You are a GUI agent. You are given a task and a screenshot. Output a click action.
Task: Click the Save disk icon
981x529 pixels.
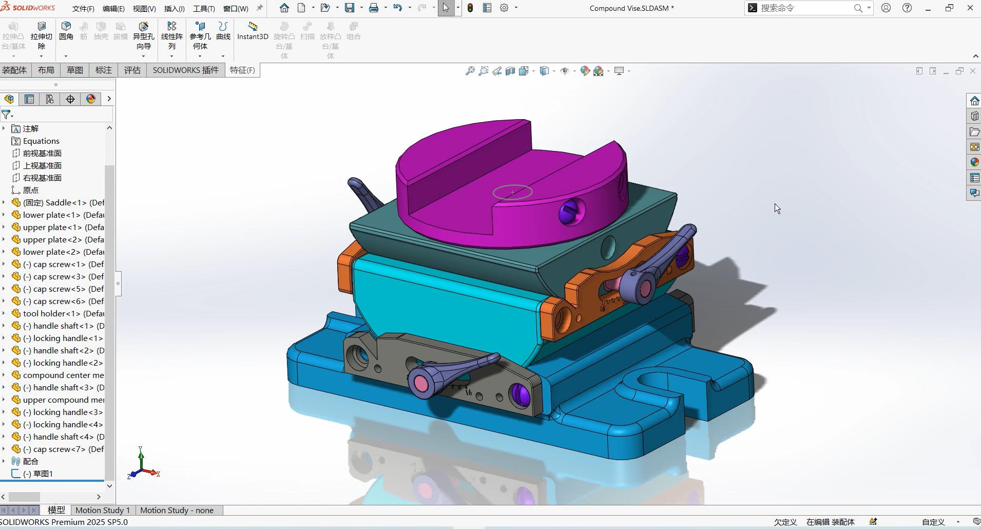click(x=350, y=8)
